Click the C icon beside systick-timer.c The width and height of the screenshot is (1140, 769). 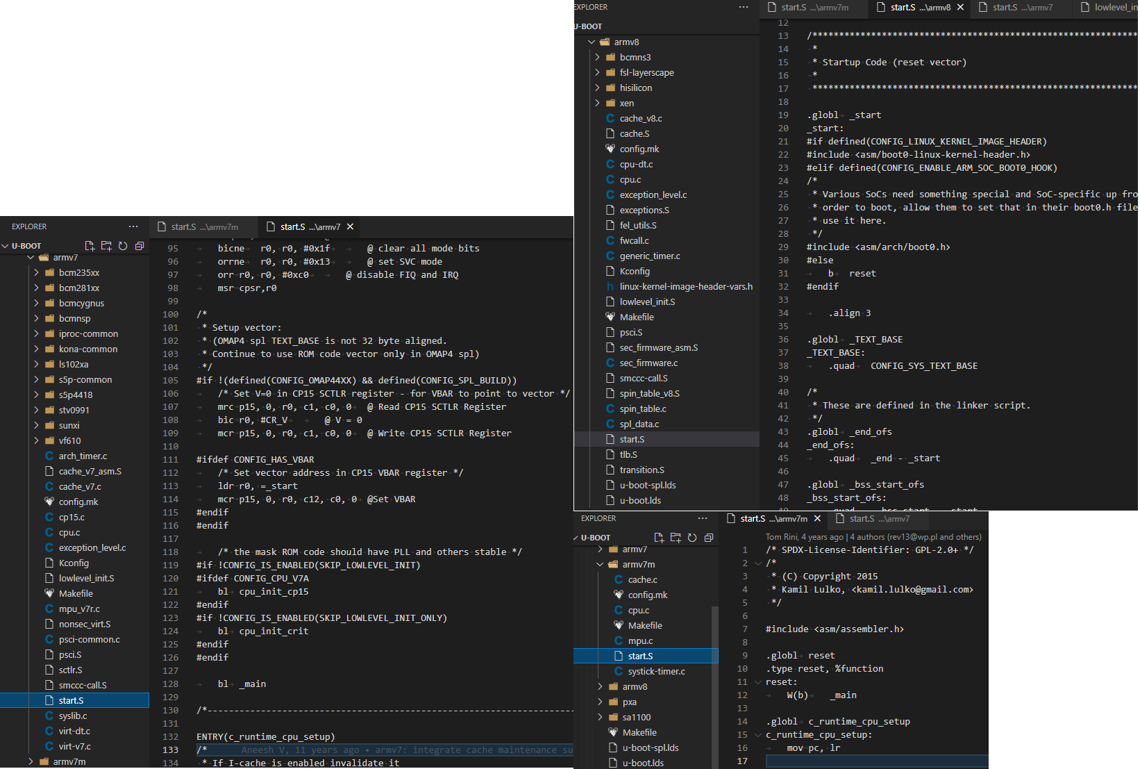[x=619, y=671]
